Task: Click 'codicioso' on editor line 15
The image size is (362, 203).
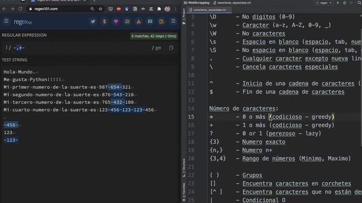Action: (x=287, y=117)
